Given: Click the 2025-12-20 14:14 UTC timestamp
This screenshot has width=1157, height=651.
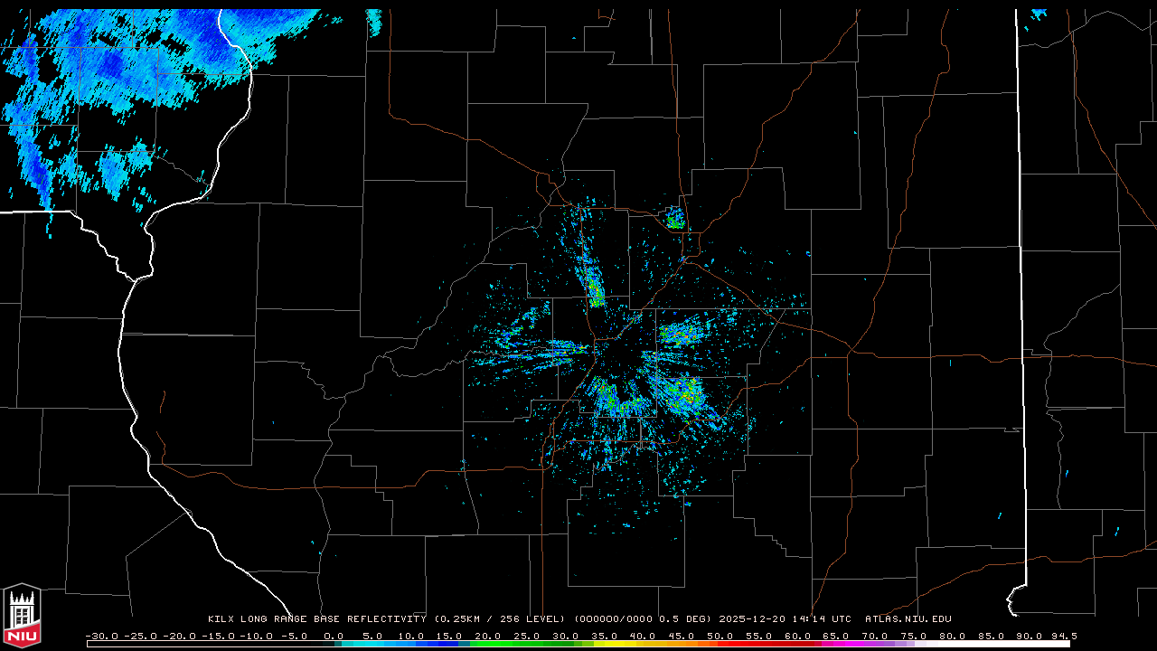Looking at the screenshot, I should tap(785, 619).
